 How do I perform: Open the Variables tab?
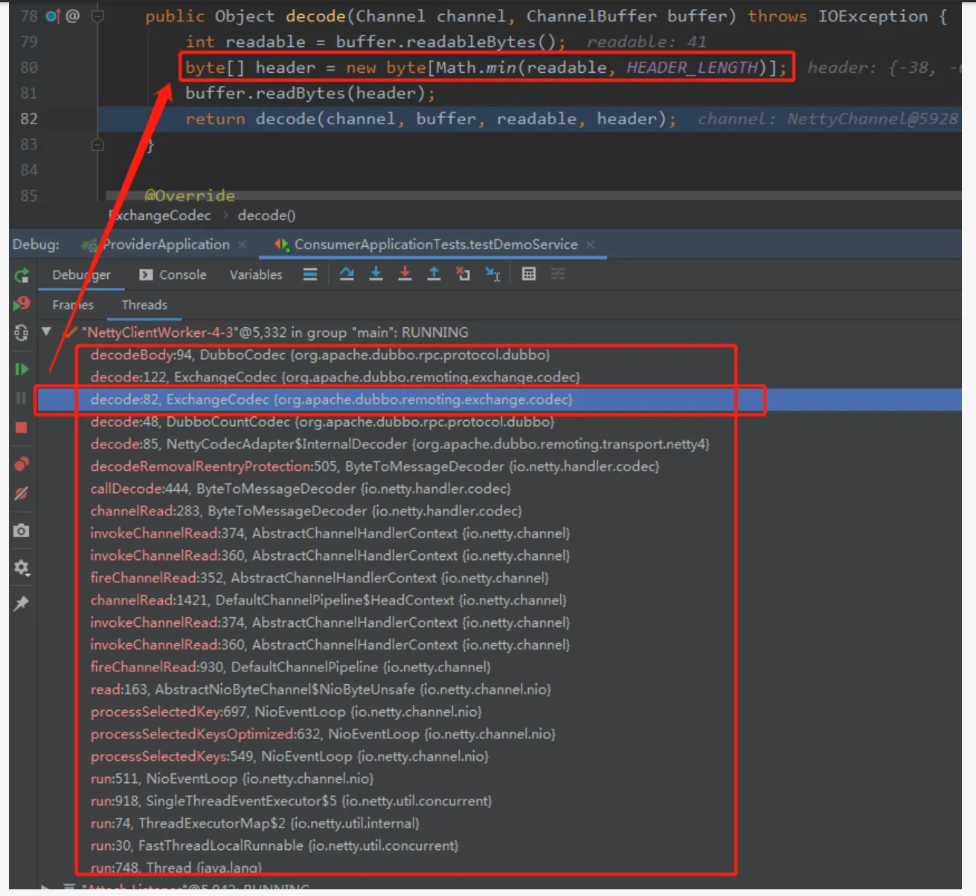click(x=256, y=275)
